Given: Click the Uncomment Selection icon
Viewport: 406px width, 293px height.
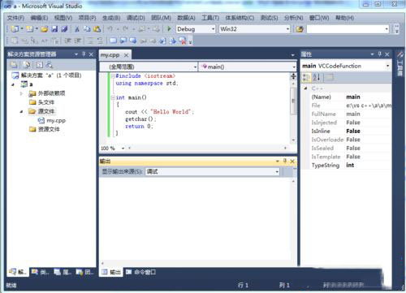Looking at the screenshot, I should tap(100, 41).
